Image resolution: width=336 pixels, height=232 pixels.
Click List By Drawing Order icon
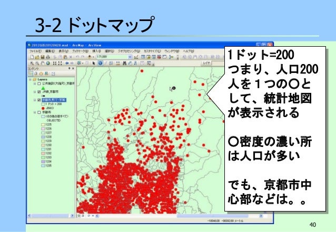pos(31,73)
